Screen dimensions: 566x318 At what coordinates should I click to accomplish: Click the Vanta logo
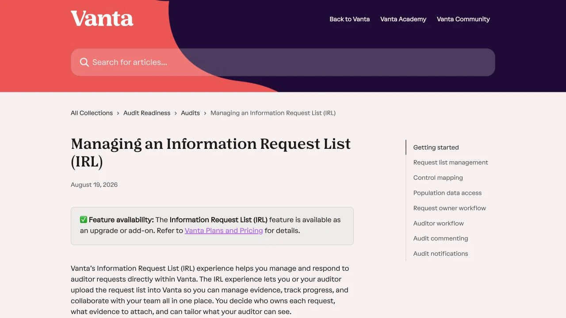[102, 19]
